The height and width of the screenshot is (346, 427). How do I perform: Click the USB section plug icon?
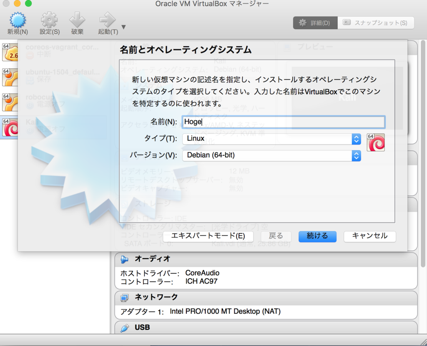click(124, 328)
